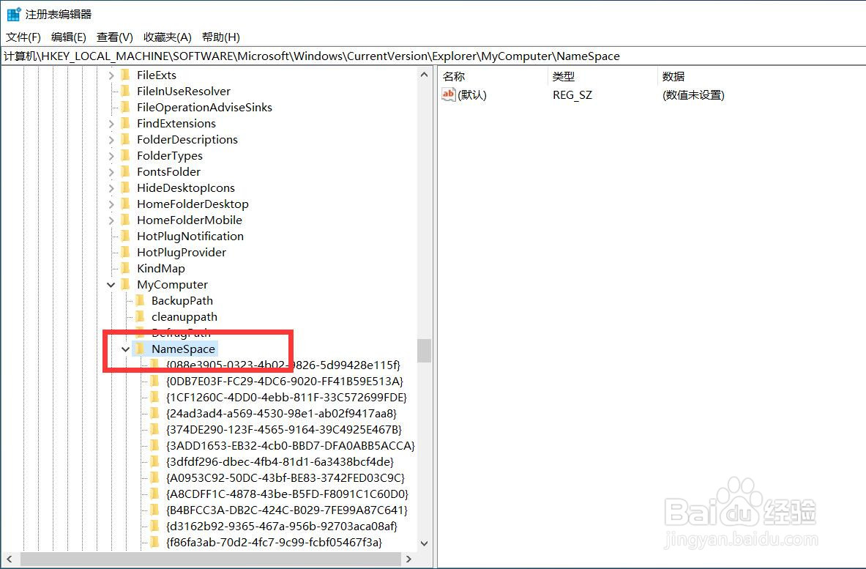Click the horizontal scrollbar right arrow
The image size is (866, 569).
(x=408, y=559)
